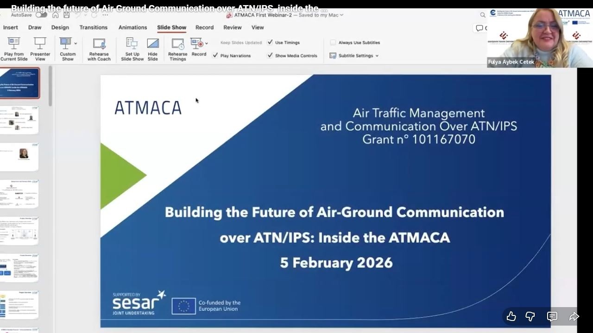Select the fifth slide thumbnail
The image size is (593, 333).
coord(19,231)
